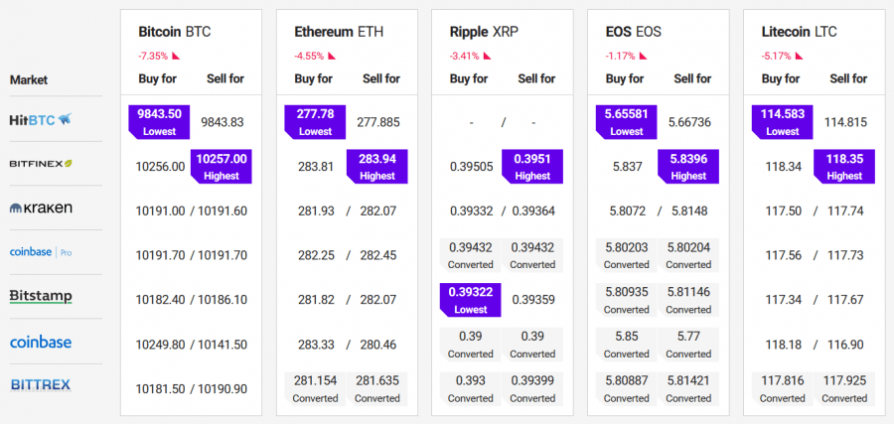
Task: Click the Ethereum Bitfinex buy price 283.81
Action: (315, 167)
